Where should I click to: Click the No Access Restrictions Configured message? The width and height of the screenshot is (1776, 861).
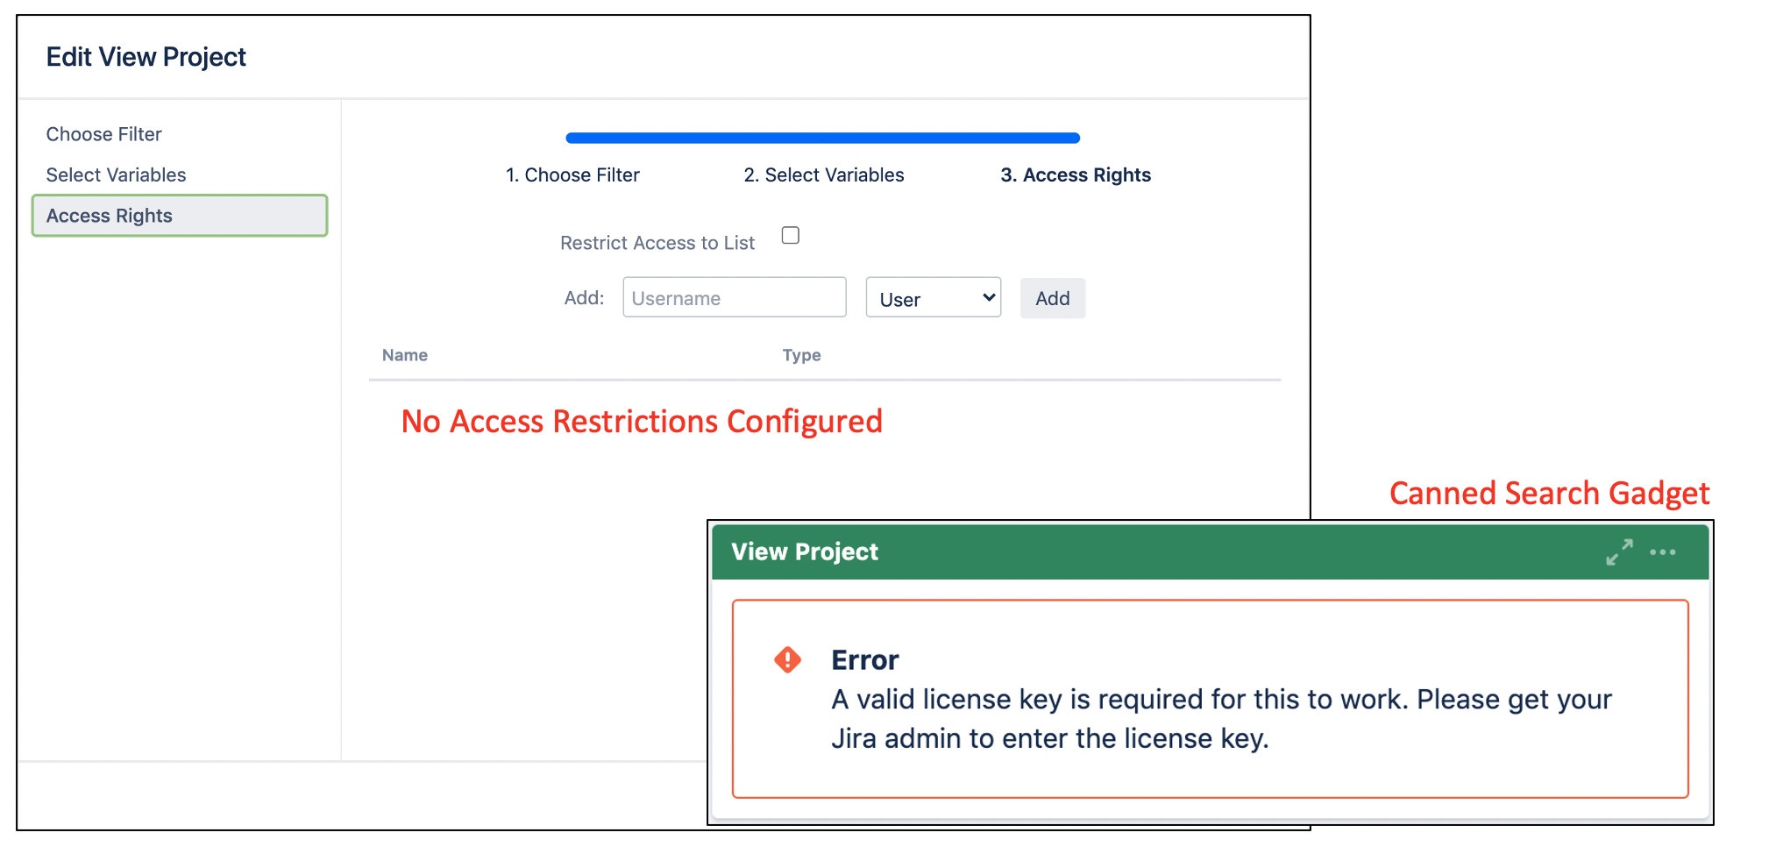[641, 421]
